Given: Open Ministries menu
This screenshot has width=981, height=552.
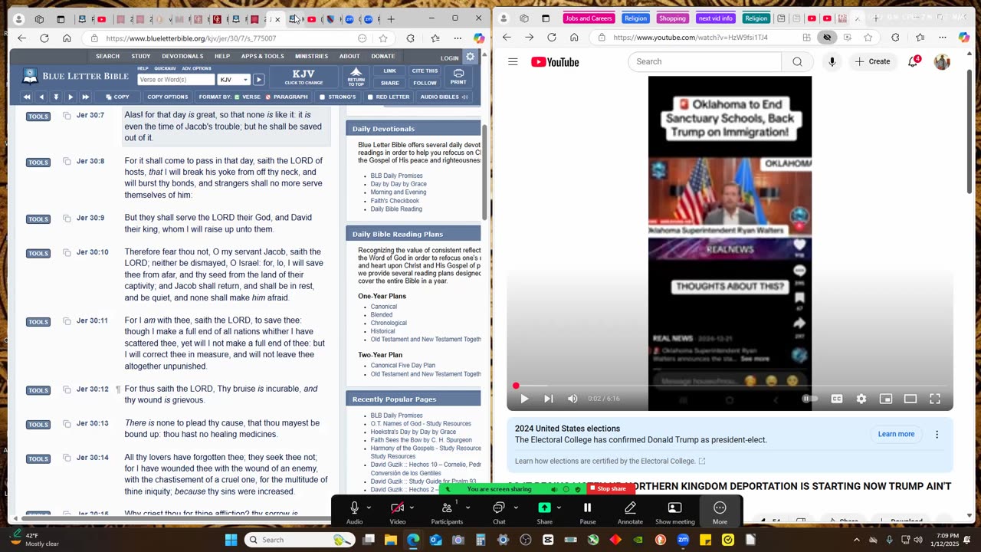Looking at the screenshot, I should [311, 56].
